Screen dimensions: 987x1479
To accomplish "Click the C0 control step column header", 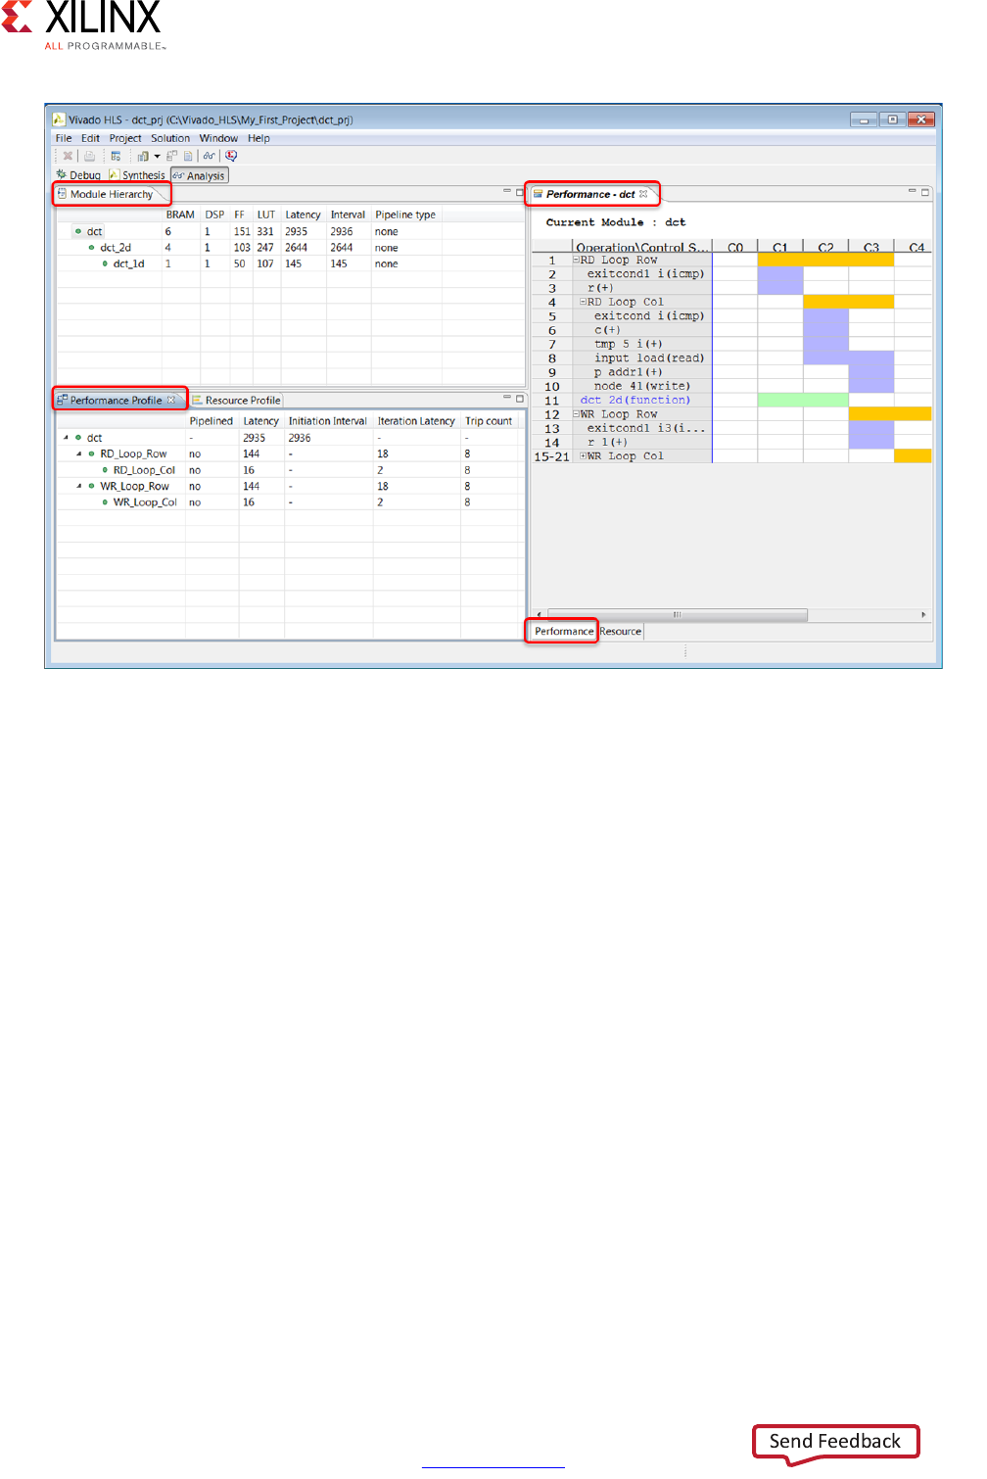I will [x=735, y=247].
